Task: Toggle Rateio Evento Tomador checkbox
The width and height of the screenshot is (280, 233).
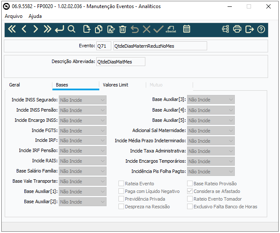Action: tap(190, 199)
